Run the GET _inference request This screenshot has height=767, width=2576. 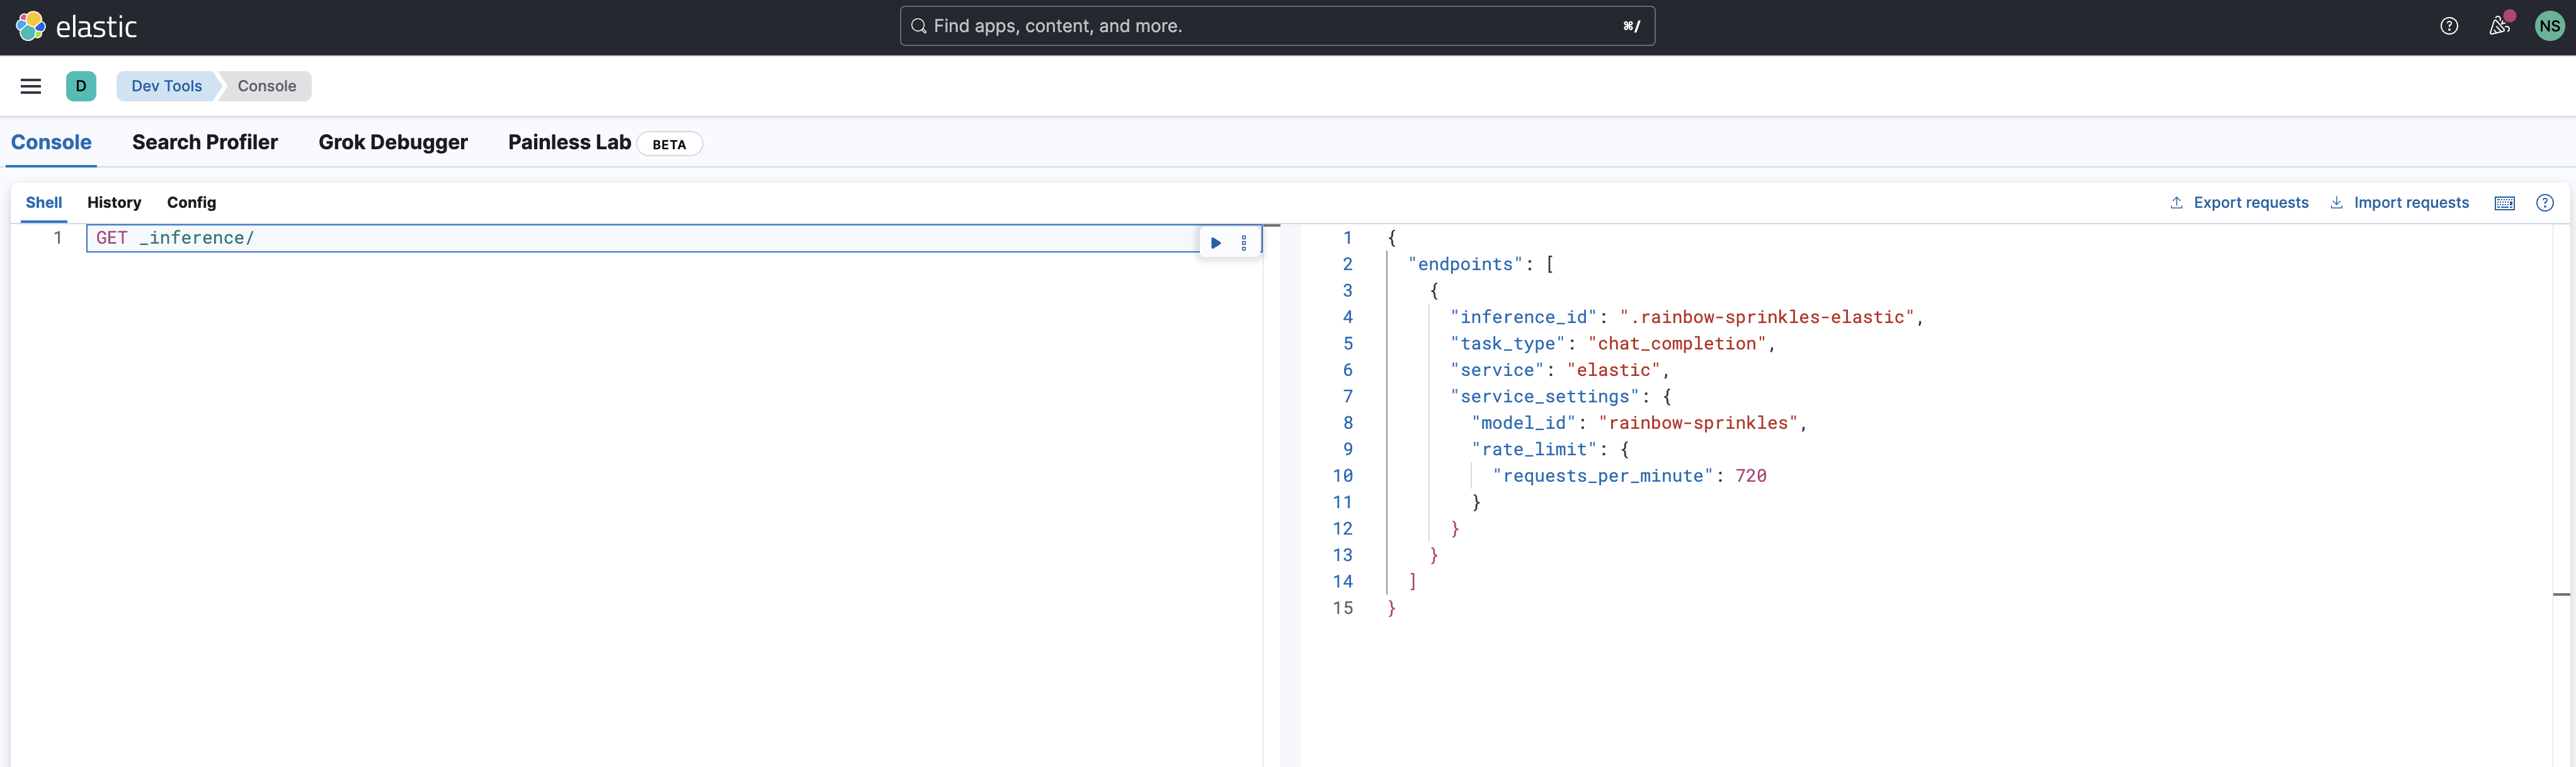(1216, 242)
